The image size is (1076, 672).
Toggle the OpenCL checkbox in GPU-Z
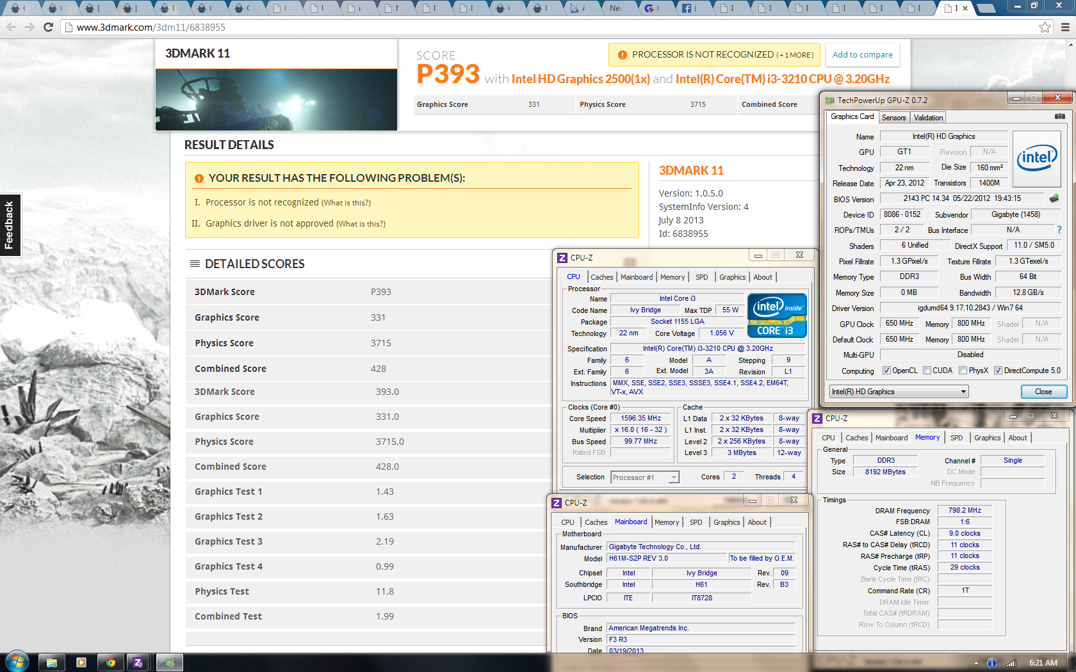[886, 371]
